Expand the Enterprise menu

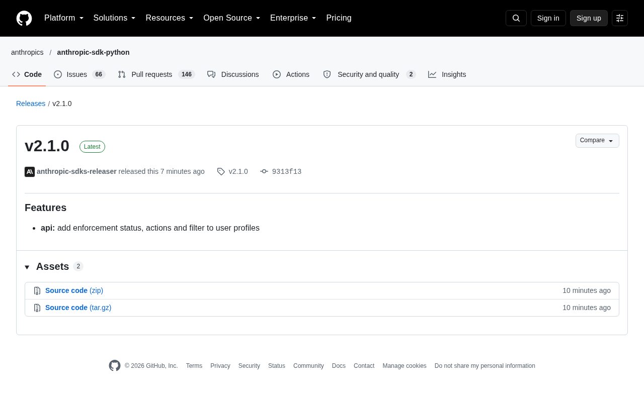click(x=293, y=18)
